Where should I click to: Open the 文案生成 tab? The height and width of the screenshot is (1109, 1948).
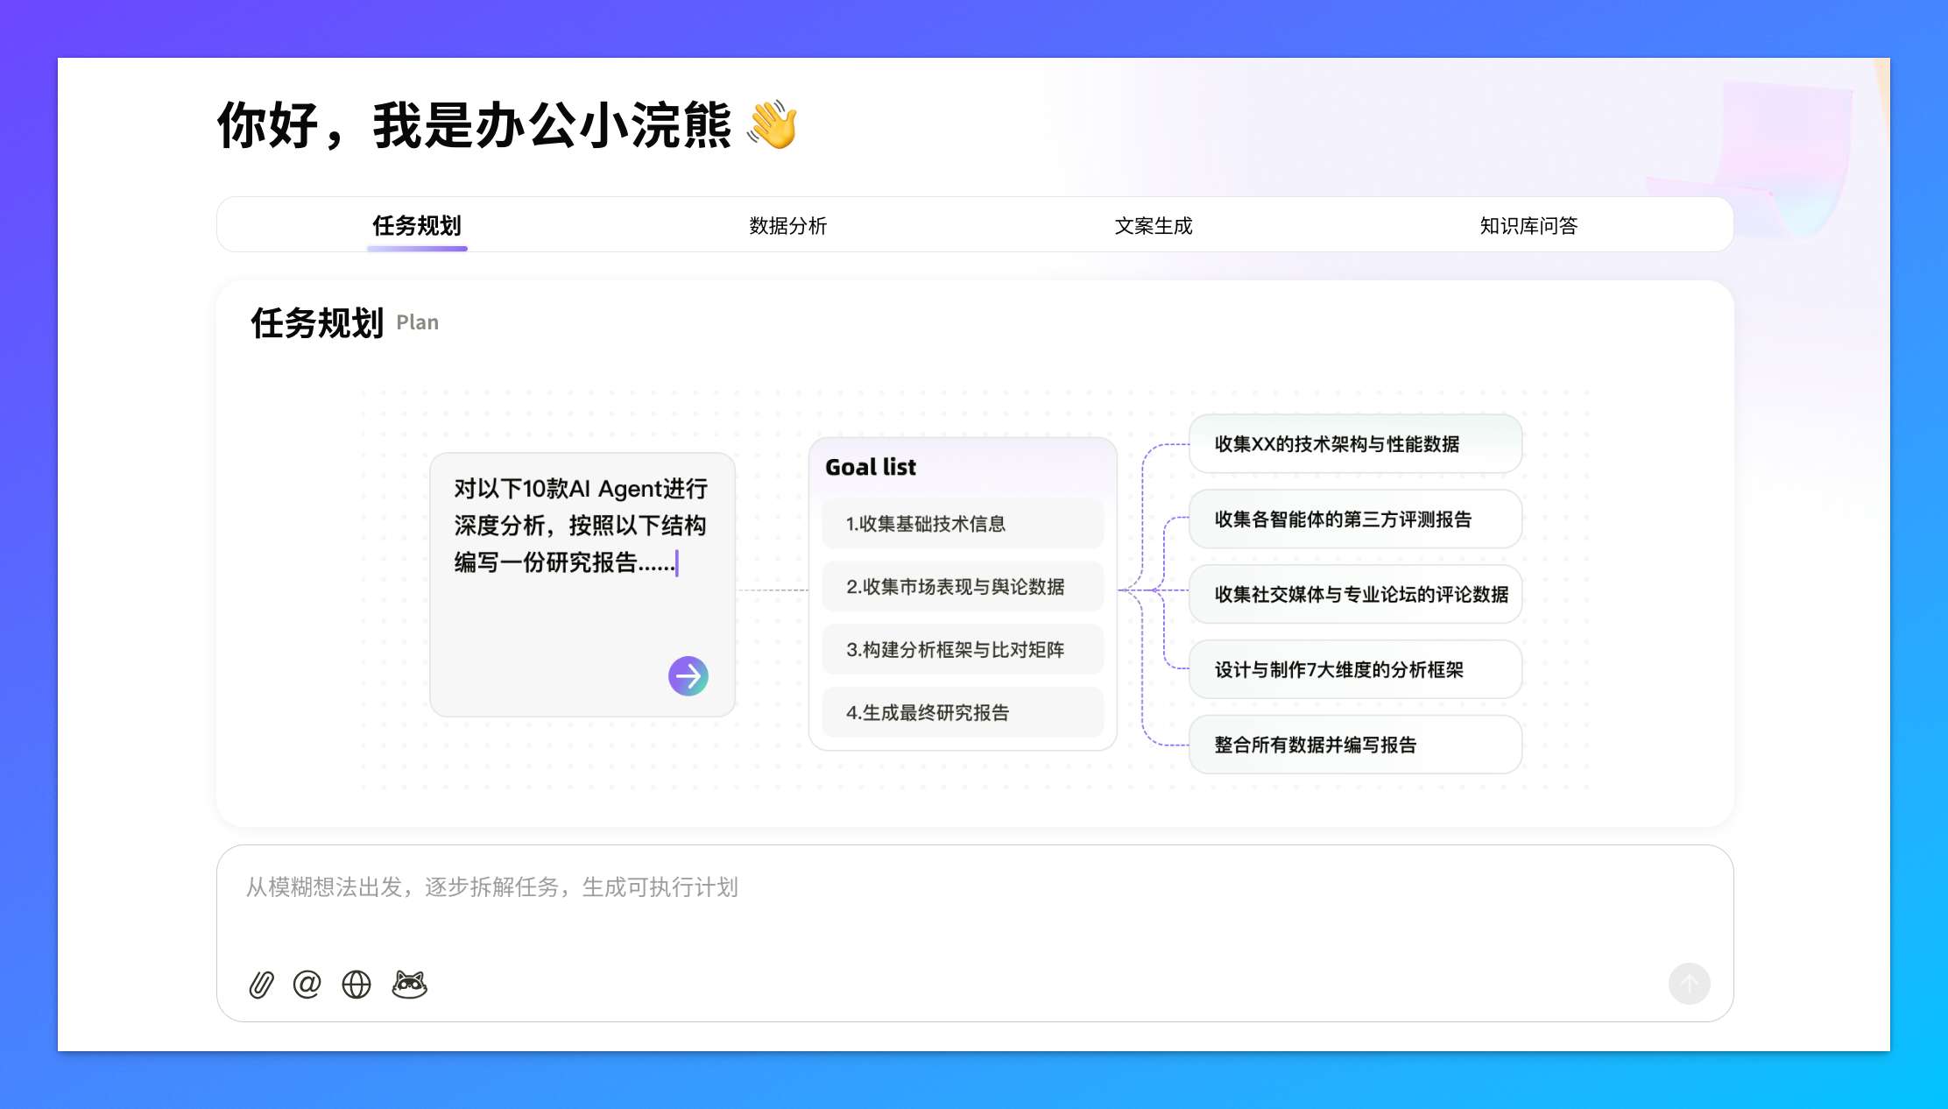coord(1154,226)
